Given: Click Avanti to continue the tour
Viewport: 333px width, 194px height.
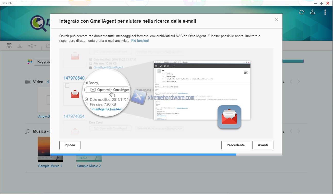Looking at the screenshot, I should point(263,145).
